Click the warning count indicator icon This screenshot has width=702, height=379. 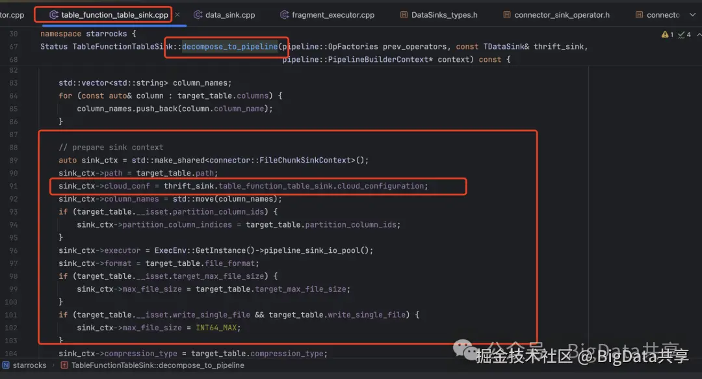coord(667,34)
